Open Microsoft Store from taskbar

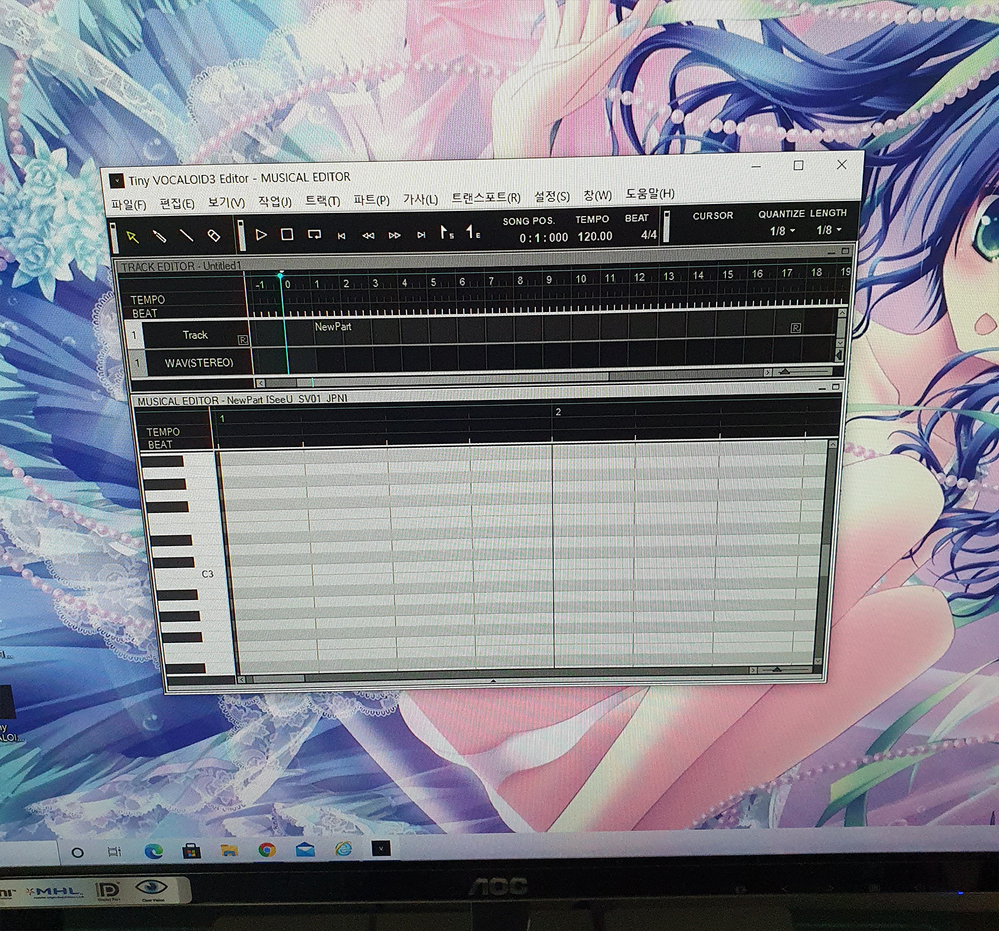click(x=191, y=851)
